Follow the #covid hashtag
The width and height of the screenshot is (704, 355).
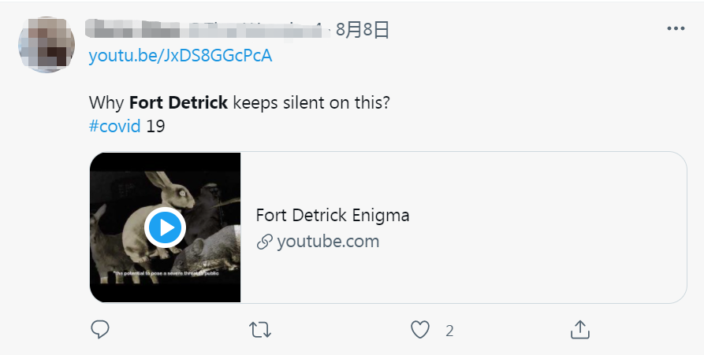coord(114,126)
